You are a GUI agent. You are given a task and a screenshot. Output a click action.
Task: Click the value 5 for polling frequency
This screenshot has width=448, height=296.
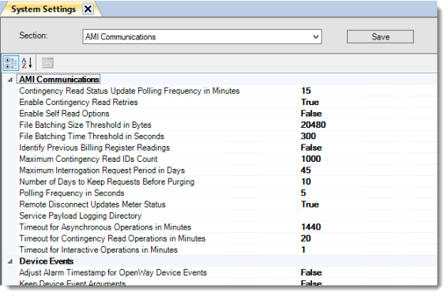click(303, 193)
